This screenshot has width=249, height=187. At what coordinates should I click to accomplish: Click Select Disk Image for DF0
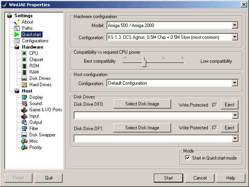(x=142, y=104)
